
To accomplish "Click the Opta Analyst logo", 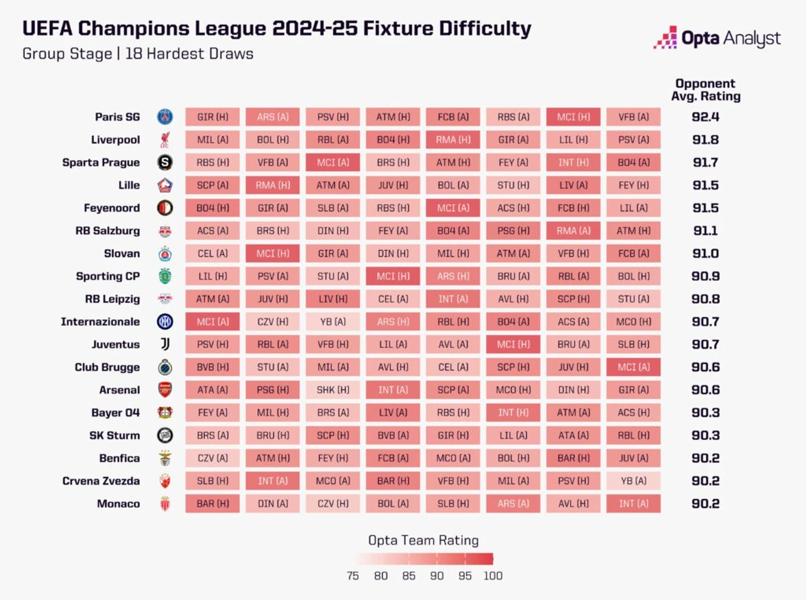I will click(717, 38).
